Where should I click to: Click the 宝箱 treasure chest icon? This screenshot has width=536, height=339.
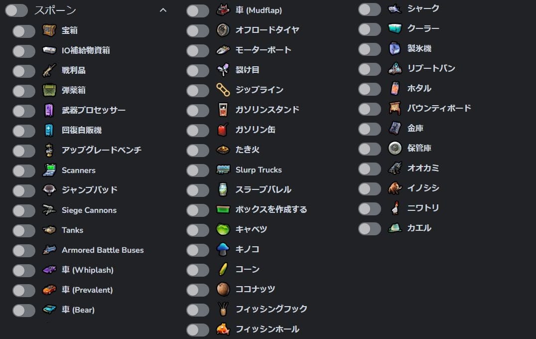coord(49,31)
